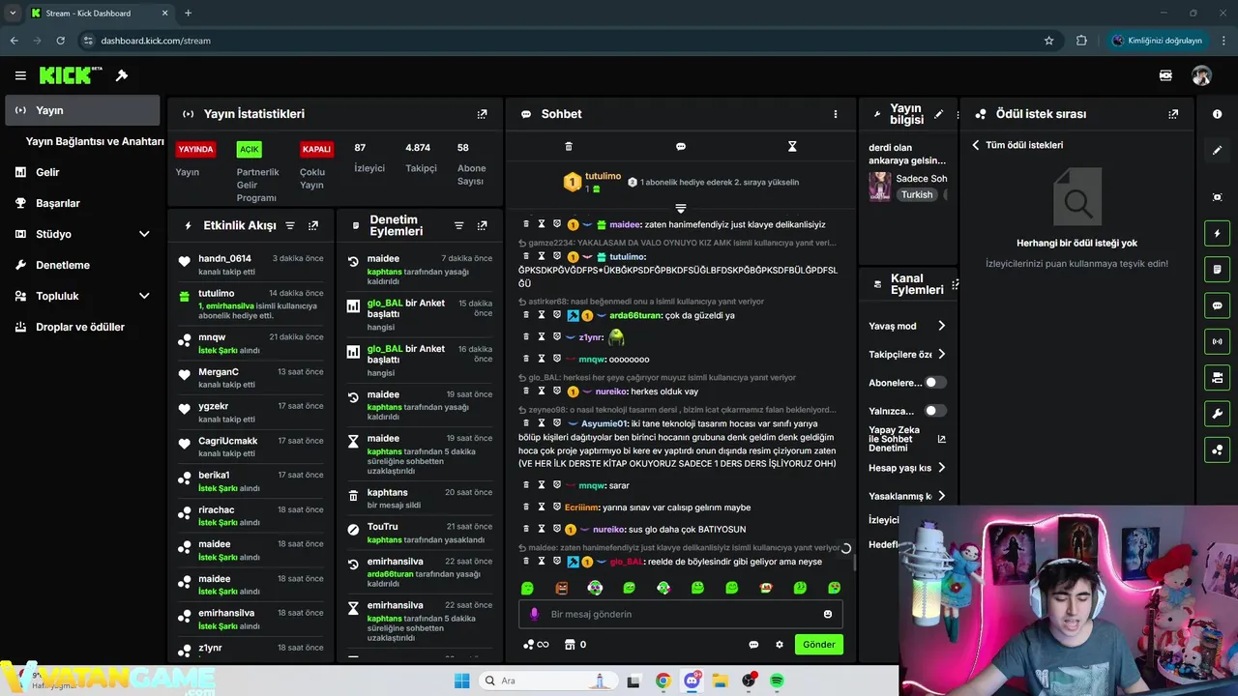Expand the Stüdyo sidebar section
Viewport: 1238px width, 696px height.
click(x=144, y=234)
